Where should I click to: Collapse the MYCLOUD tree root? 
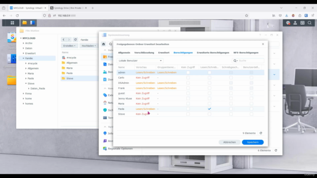21,38
